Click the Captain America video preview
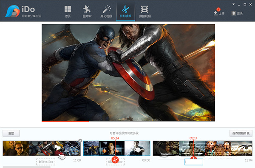The image size is (255, 168). (x=128, y=72)
